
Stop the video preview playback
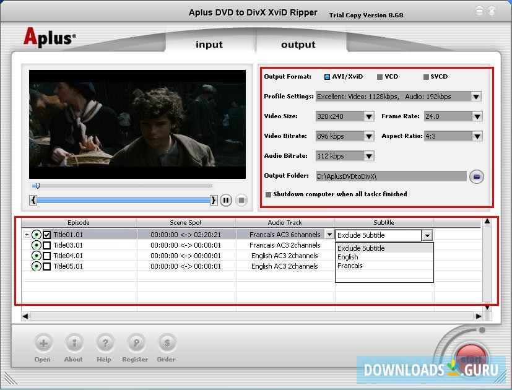(x=240, y=199)
